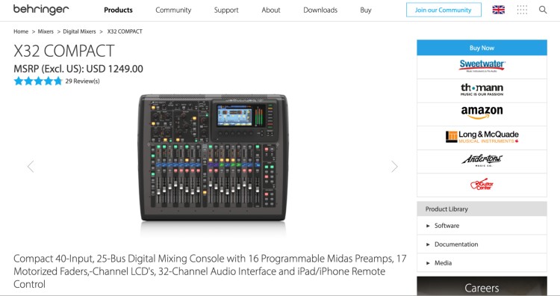Open the 29 Review(s) link
Viewport: 560px width, 296px height.
click(x=82, y=81)
